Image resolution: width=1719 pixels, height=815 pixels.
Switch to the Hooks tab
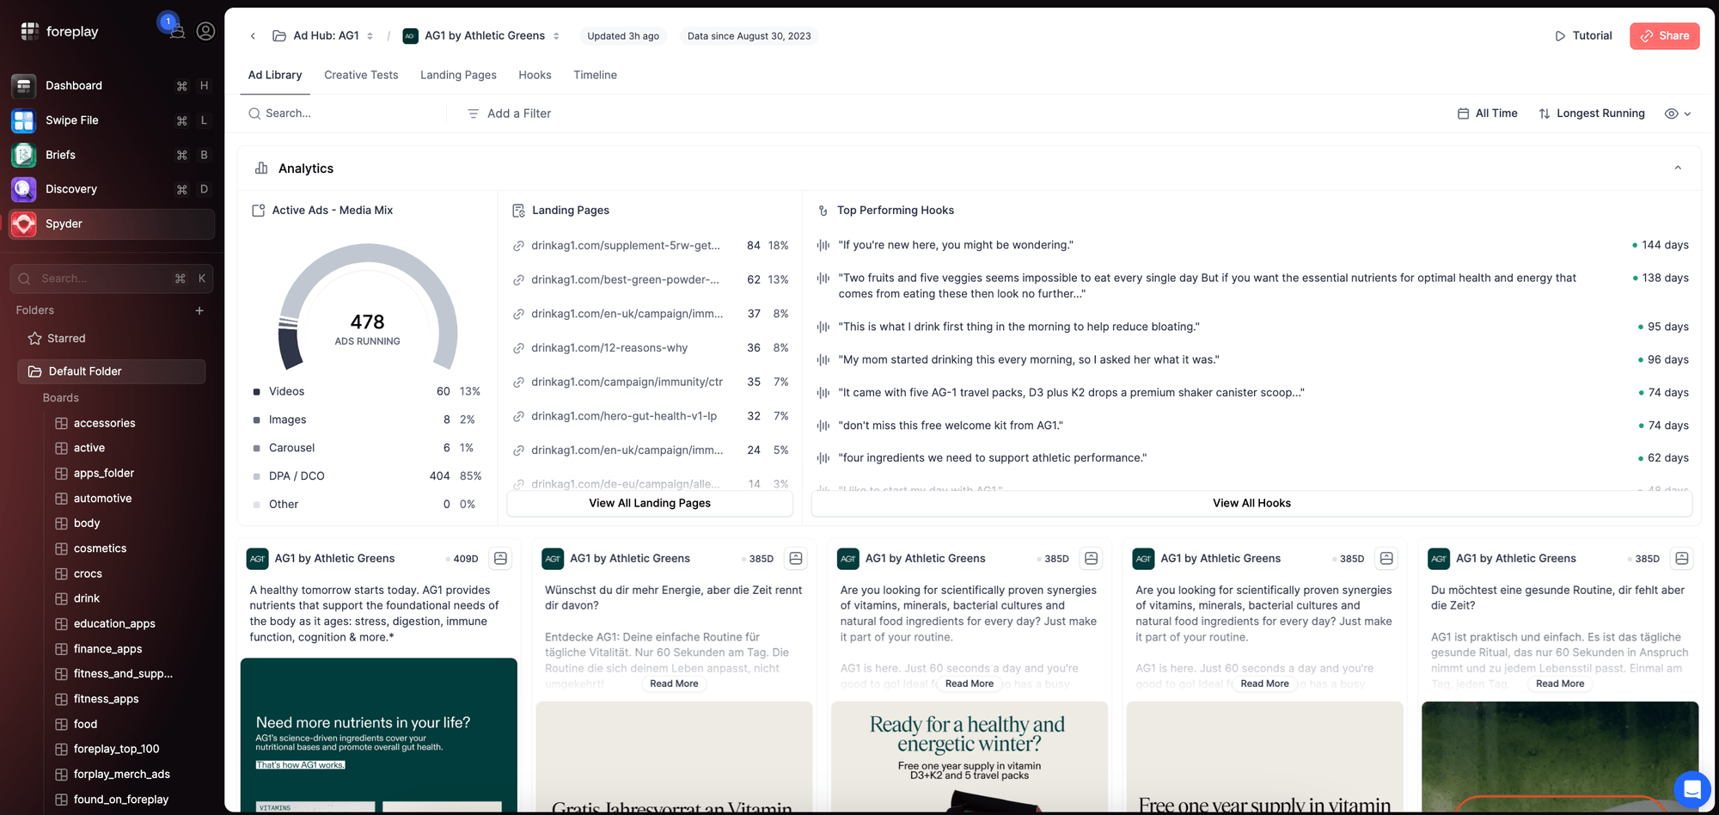click(535, 76)
